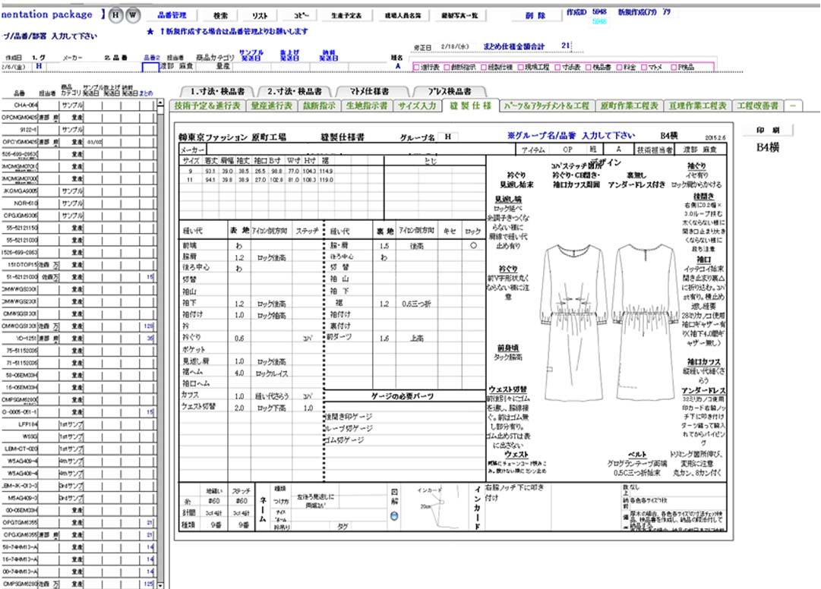The image size is (821, 589).
Task: Switch to green 裁断指示 tab
Action: [x=319, y=106]
